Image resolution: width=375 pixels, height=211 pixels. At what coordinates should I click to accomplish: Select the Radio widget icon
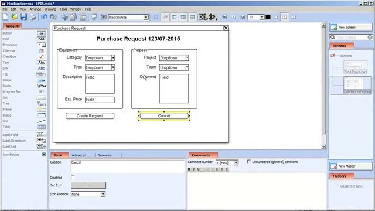pyautogui.click(x=42, y=86)
